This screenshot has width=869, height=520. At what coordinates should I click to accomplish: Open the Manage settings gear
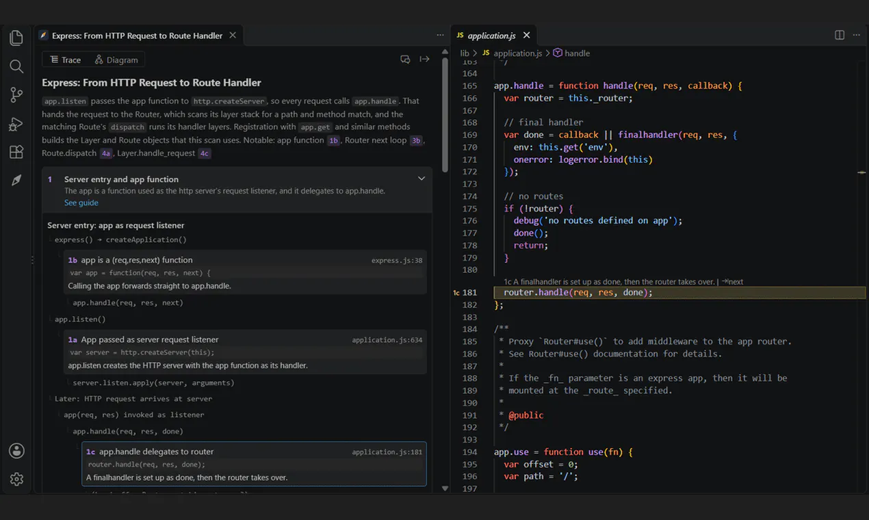[16, 480]
